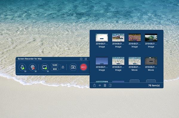This screenshot has height=118, width=179.
Task: Toggle the aspect ratio lock icon
Action: (x=63, y=67)
